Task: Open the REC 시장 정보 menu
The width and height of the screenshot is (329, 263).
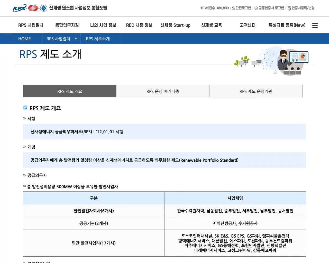Action: [139, 25]
